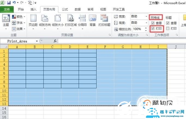Open the File (文件) tab
The width and height of the screenshot is (186, 119).
coord(7,9)
